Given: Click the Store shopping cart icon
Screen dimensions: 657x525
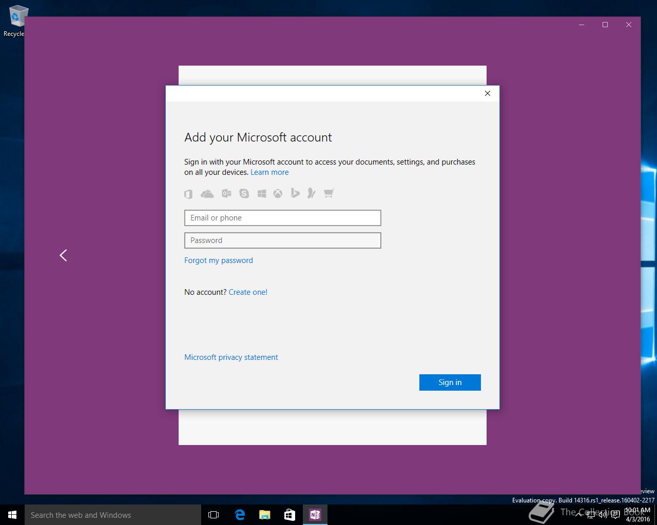Looking at the screenshot, I should click(x=328, y=193).
